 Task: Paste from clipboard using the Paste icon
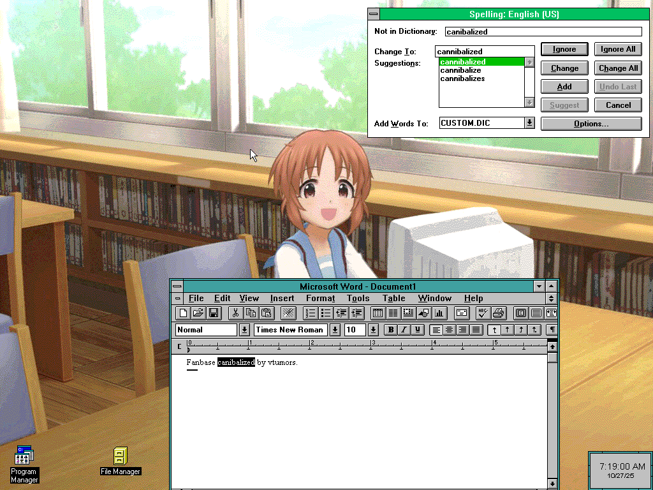266,313
